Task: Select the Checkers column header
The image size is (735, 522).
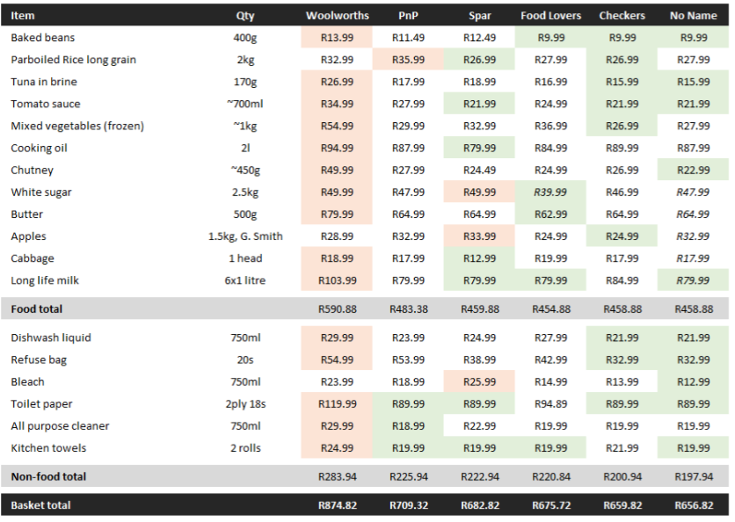Action: [x=622, y=16]
